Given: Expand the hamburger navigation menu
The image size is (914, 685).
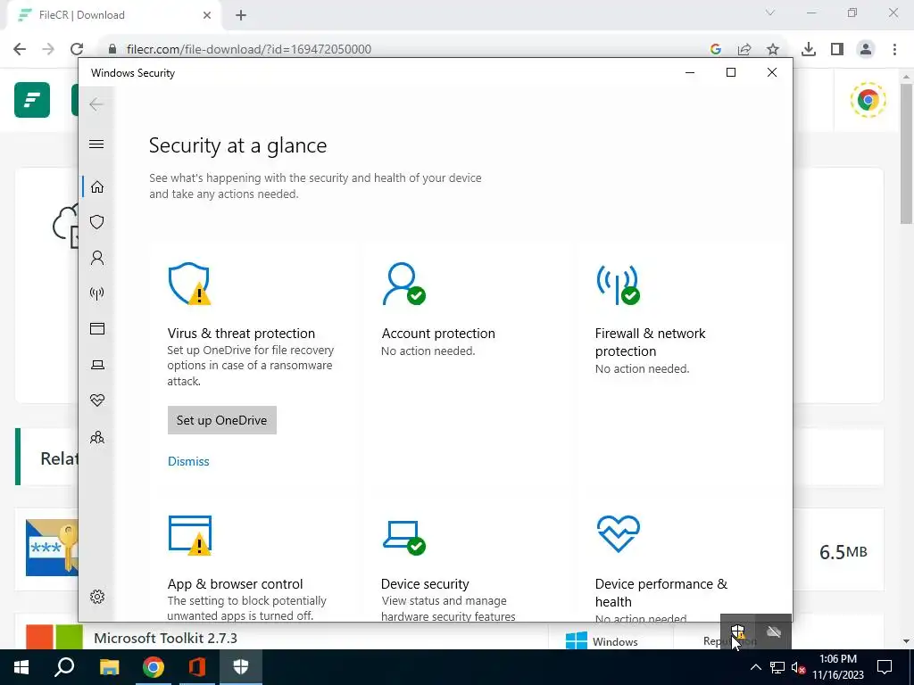Looking at the screenshot, I should (96, 144).
